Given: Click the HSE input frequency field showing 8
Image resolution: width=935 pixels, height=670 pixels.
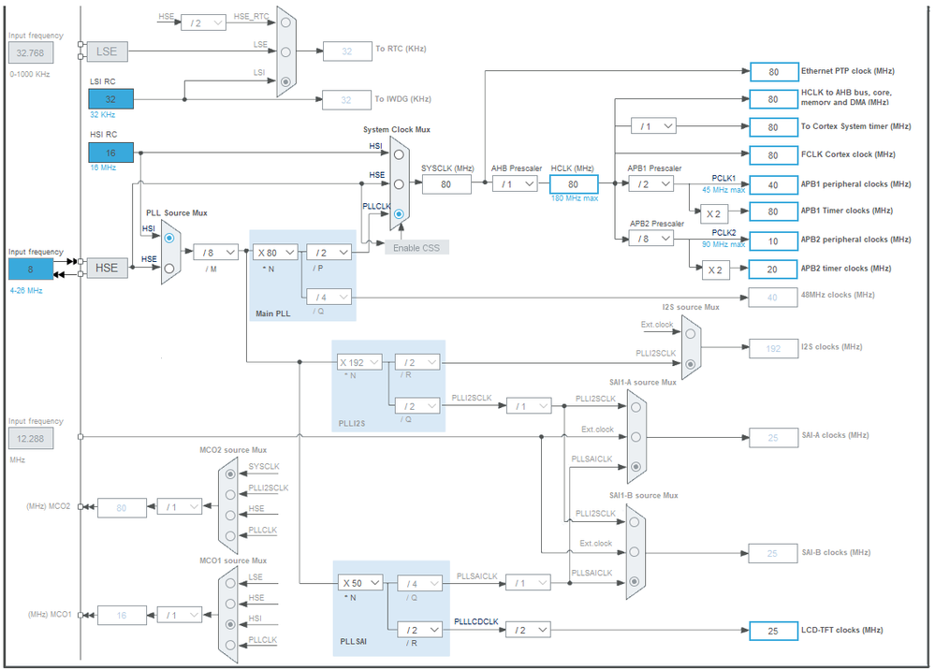Looking at the screenshot, I should (30, 269).
